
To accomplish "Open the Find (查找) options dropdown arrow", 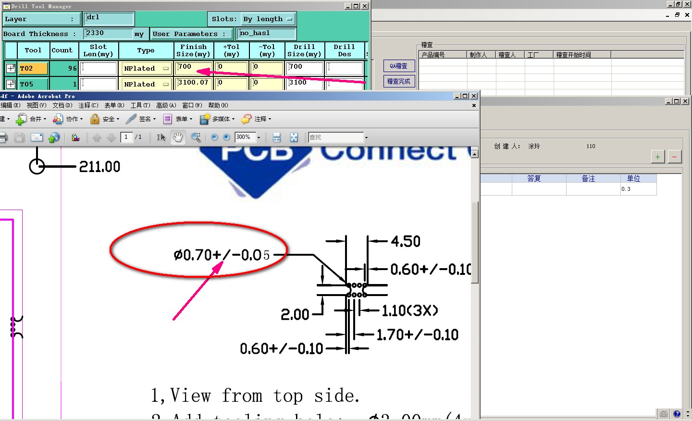I will [x=366, y=137].
